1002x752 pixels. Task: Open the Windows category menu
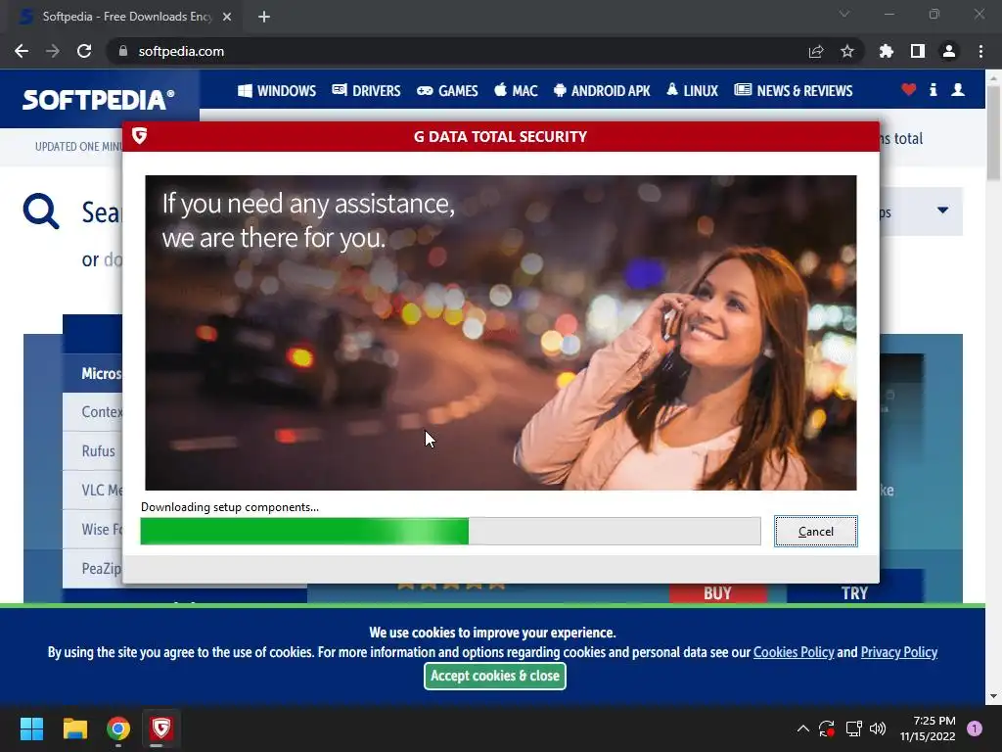[x=277, y=91]
